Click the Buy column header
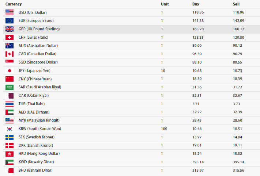This screenshot has width=260, height=176. point(196,4)
